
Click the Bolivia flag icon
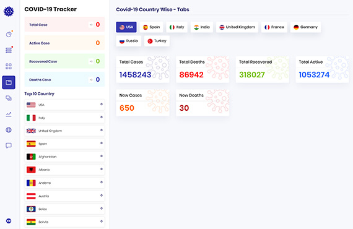pos(31,222)
